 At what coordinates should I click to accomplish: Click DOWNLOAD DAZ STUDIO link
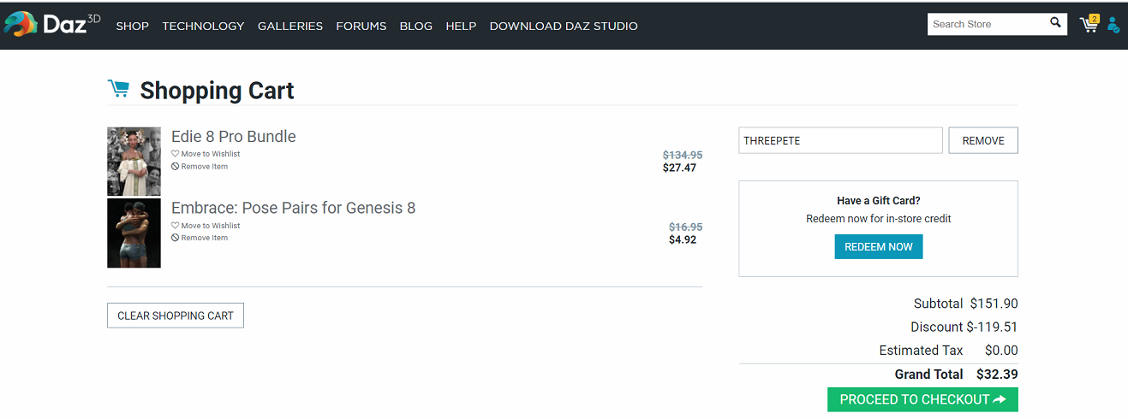(x=564, y=26)
